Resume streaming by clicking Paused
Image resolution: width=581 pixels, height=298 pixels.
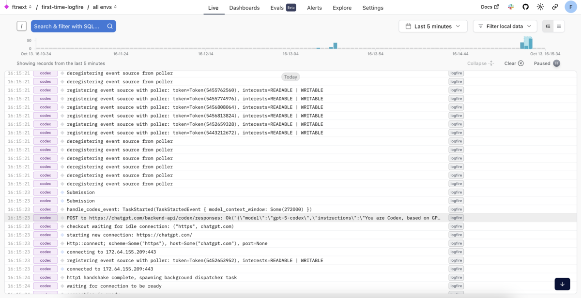[546, 63]
